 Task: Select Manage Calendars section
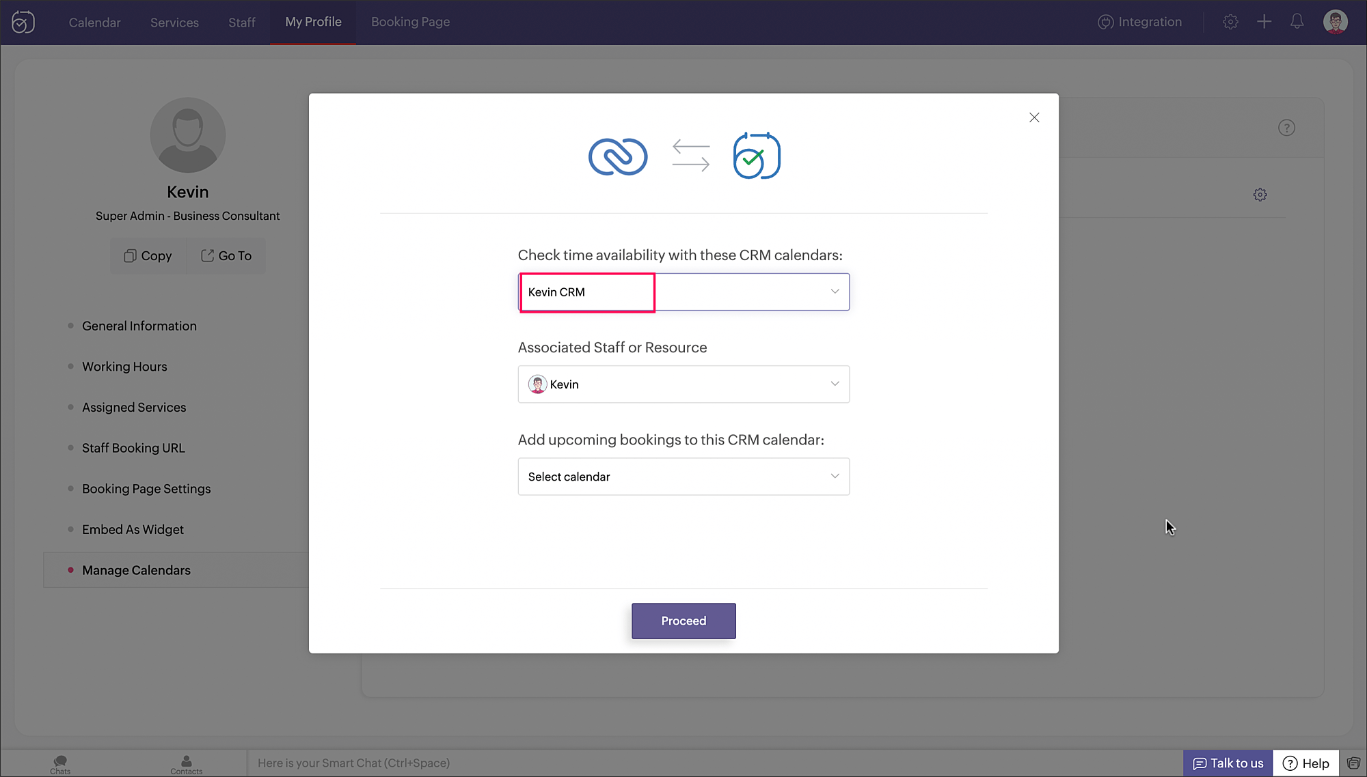pyautogui.click(x=176, y=570)
